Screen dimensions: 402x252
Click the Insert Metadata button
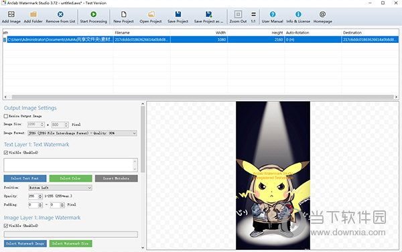tap(116, 178)
